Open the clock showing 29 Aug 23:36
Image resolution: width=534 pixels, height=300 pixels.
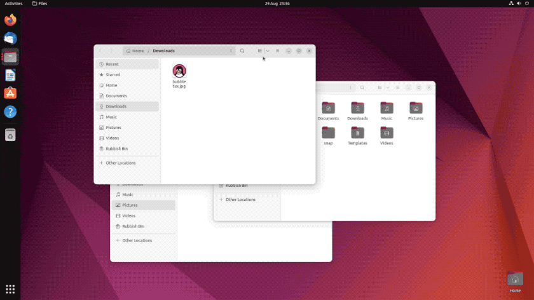(277, 3)
